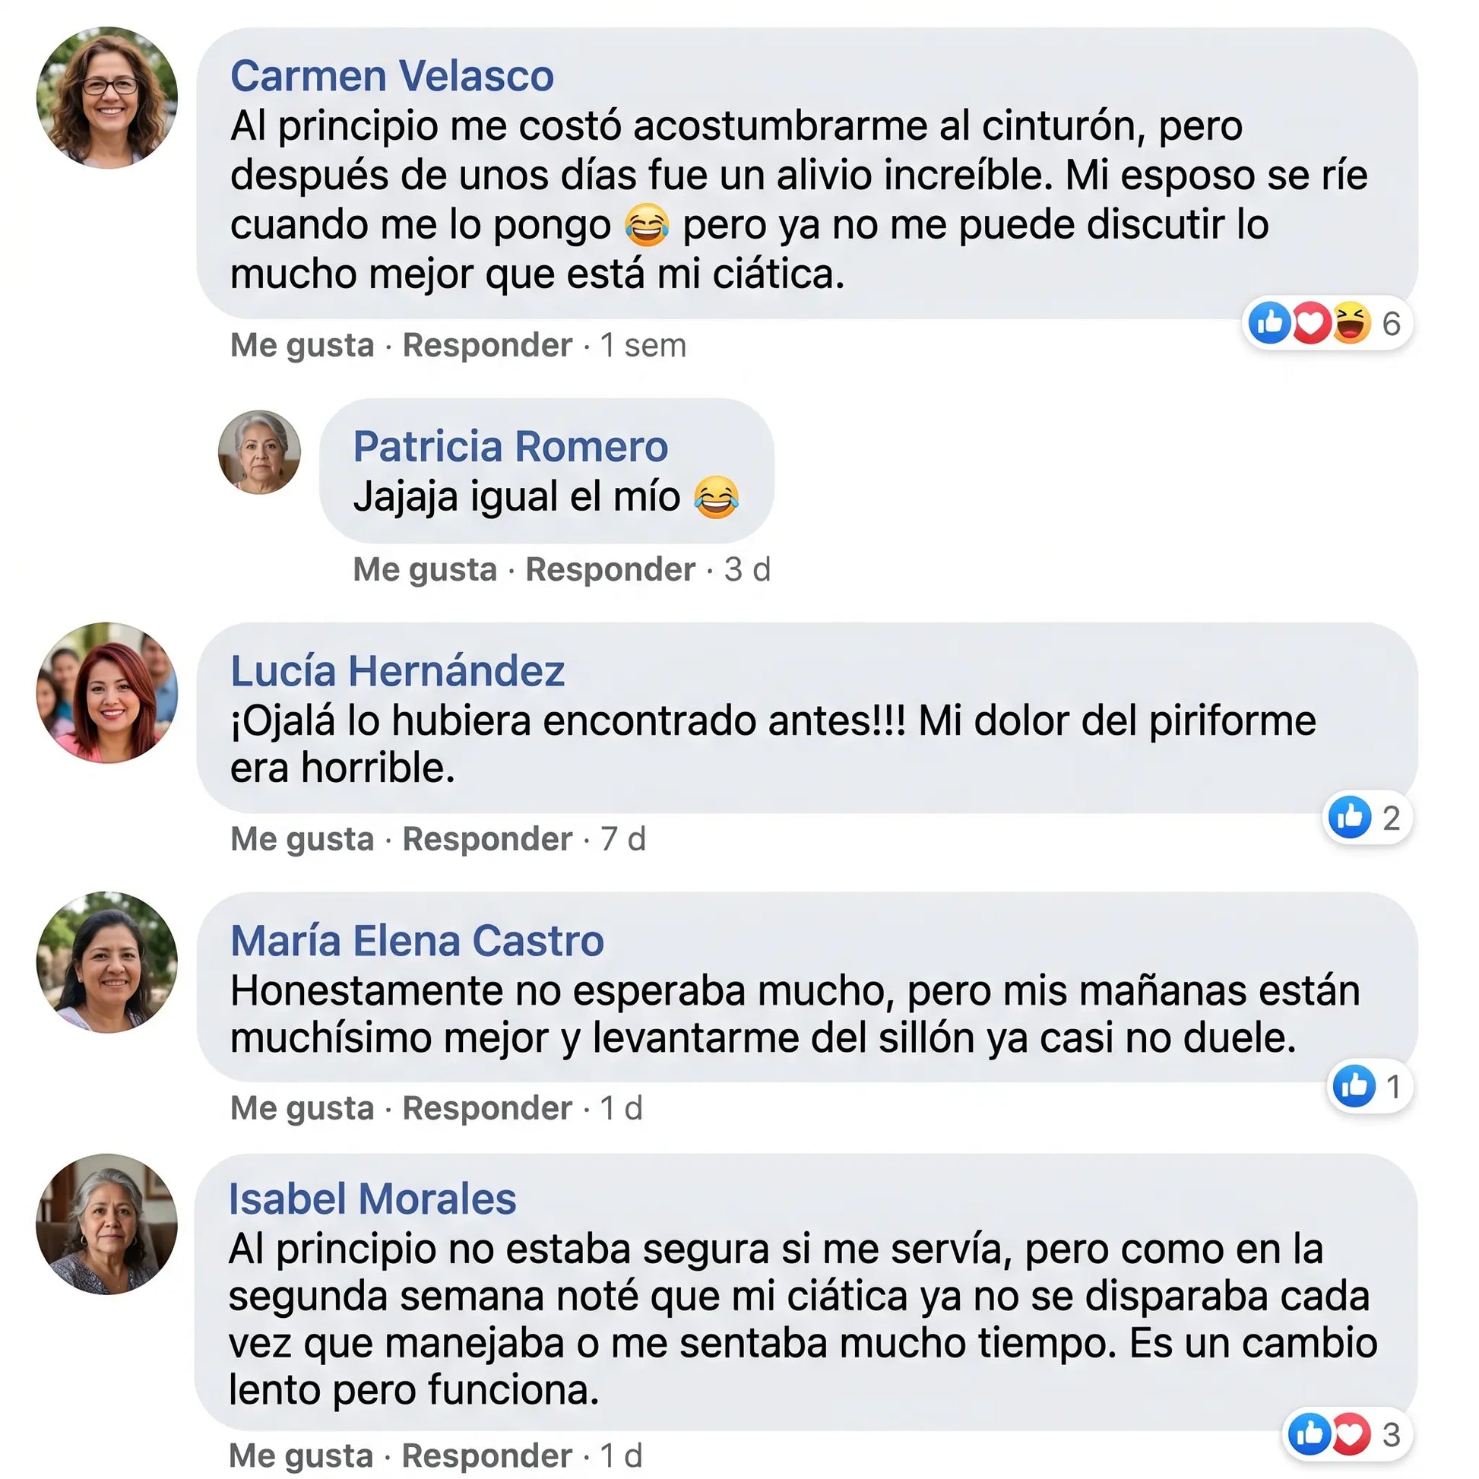Open Carmen Velasco's profile picture
1479x1479 pixels.
click(107, 97)
